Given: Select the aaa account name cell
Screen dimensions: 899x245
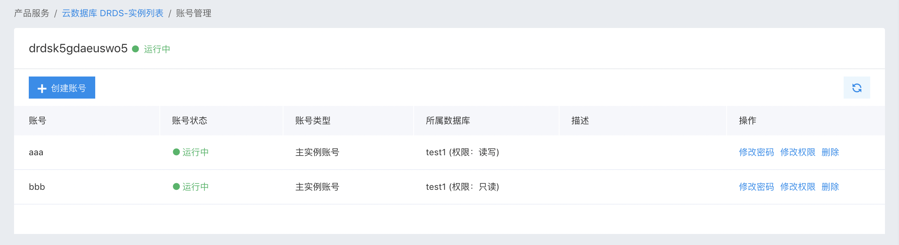Looking at the screenshot, I should 36,152.
